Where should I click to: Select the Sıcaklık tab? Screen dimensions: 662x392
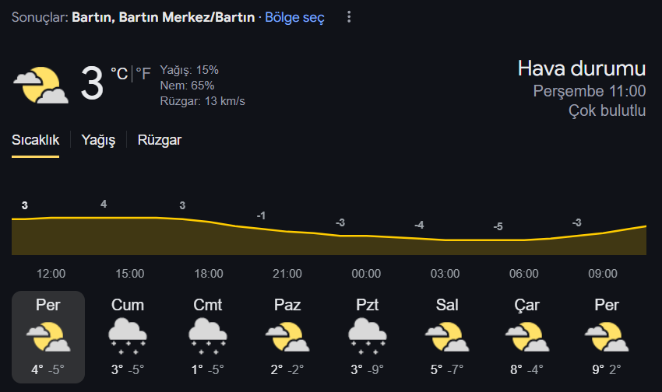(36, 140)
